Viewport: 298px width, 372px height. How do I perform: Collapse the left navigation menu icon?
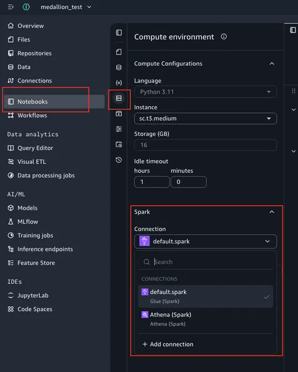[x=11, y=7]
